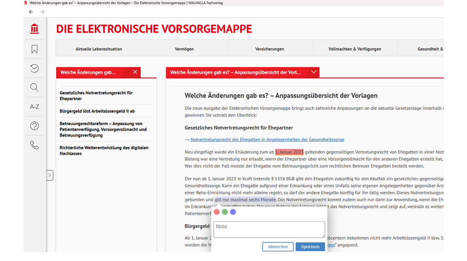Image resolution: width=467 pixels, height=261 pixels.
Task: Click the Speichern button
Action: click(x=310, y=247)
